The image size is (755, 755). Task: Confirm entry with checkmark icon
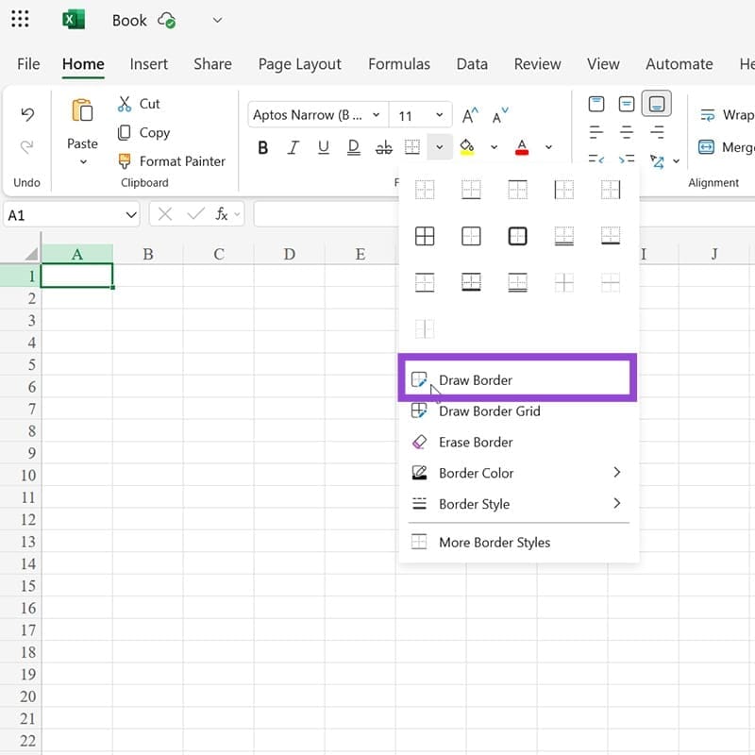coord(195,214)
